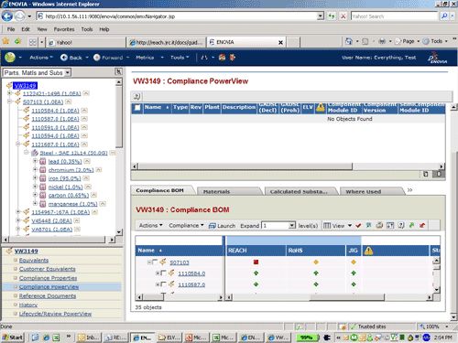Check the 1110587.0 row checkbox in BOM
The height and width of the screenshot is (343, 458).
163,284
